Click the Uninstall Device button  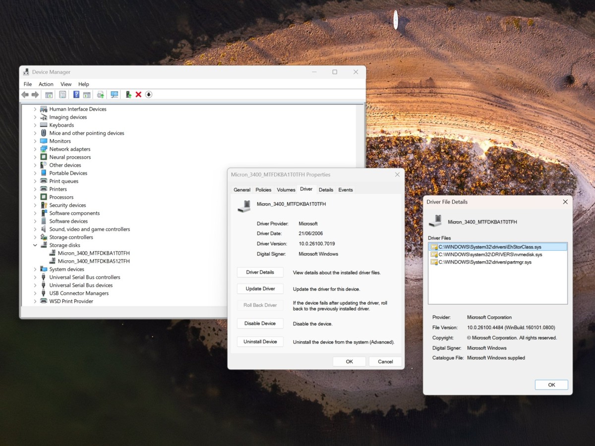click(260, 341)
